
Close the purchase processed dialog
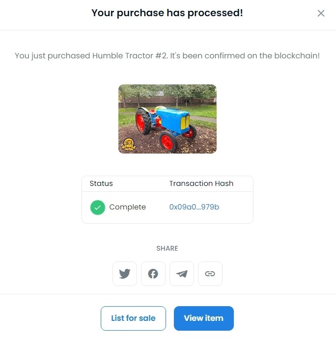321,13
